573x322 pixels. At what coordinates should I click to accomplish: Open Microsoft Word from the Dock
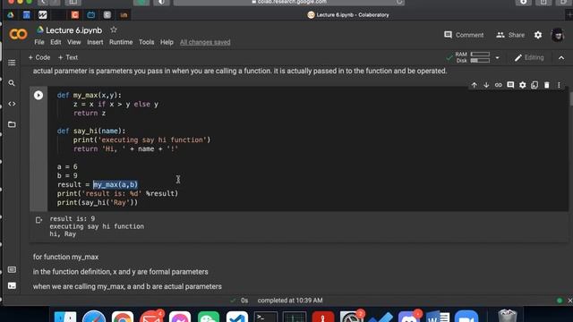[438, 316]
